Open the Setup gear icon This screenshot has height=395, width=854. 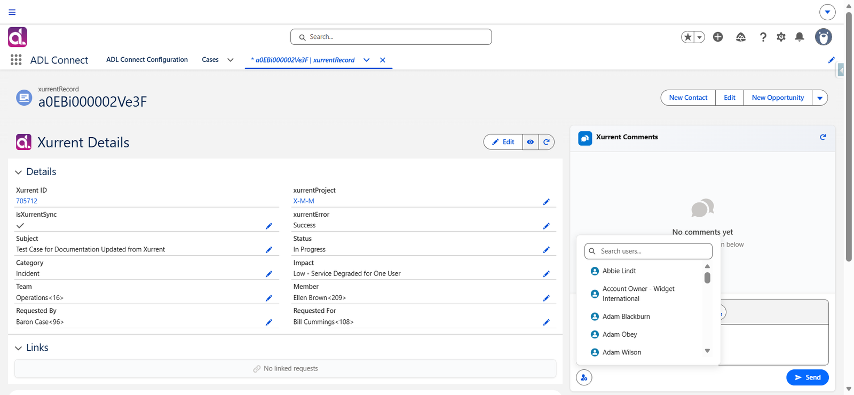[781, 37]
